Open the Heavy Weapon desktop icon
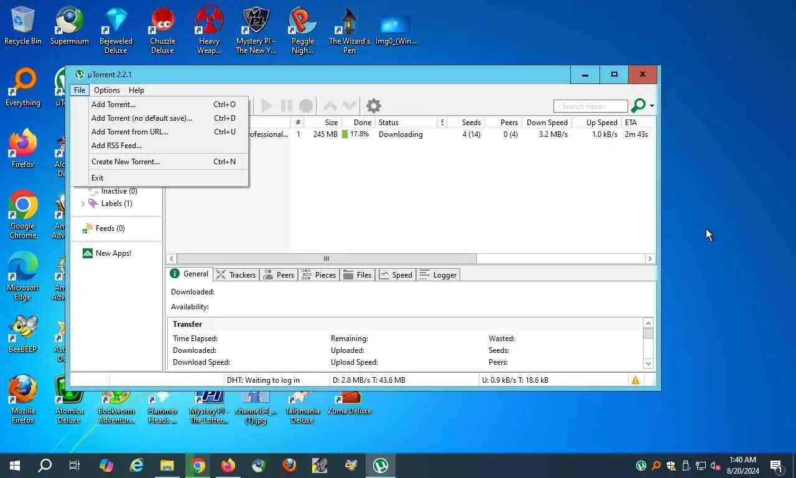The image size is (796, 478). [209, 30]
